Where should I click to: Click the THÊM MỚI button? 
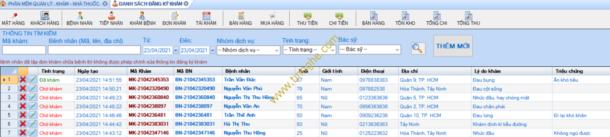click(x=453, y=46)
